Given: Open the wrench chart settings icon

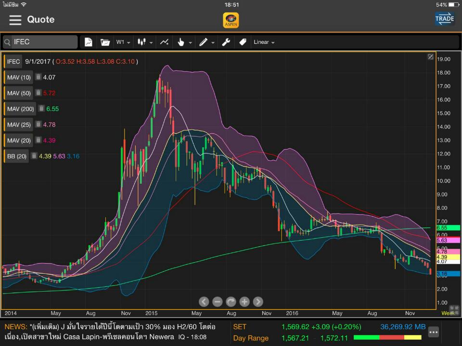Looking at the screenshot, I should (x=226, y=42).
